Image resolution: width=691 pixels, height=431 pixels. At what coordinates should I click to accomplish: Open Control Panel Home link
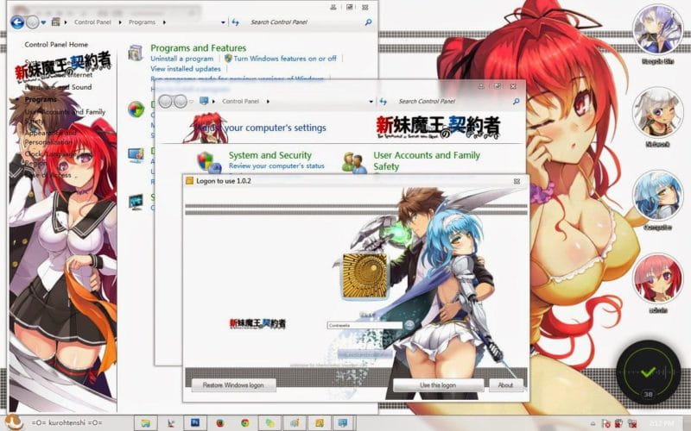[56, 45]
